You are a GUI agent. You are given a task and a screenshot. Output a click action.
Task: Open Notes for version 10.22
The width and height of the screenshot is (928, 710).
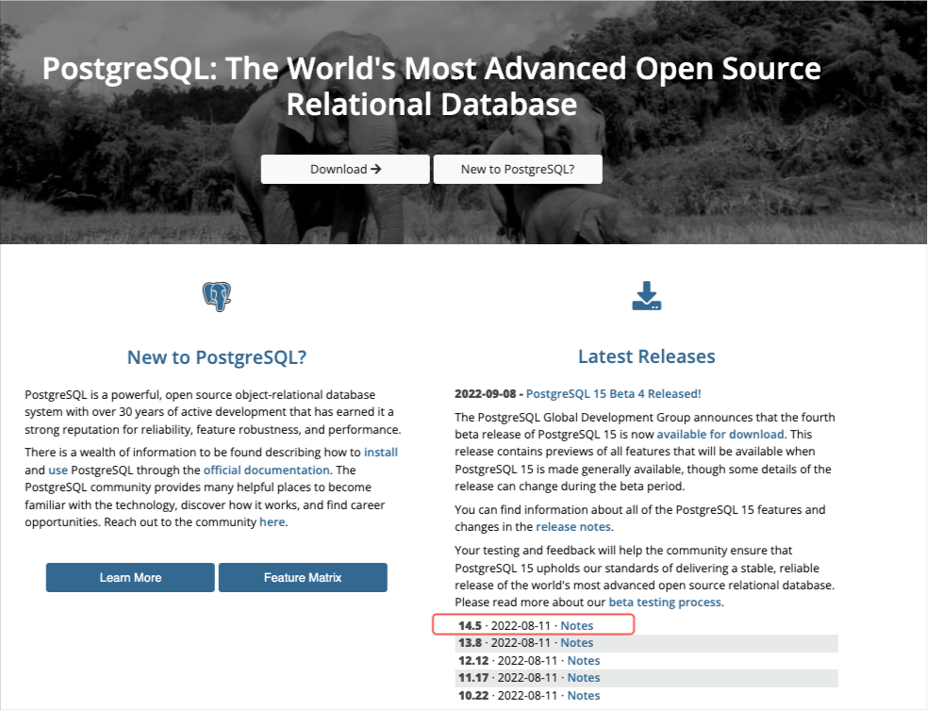click(x=584, y=695)
